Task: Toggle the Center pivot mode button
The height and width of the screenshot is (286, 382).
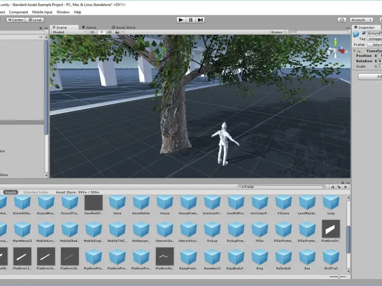Action: [15, 20]
